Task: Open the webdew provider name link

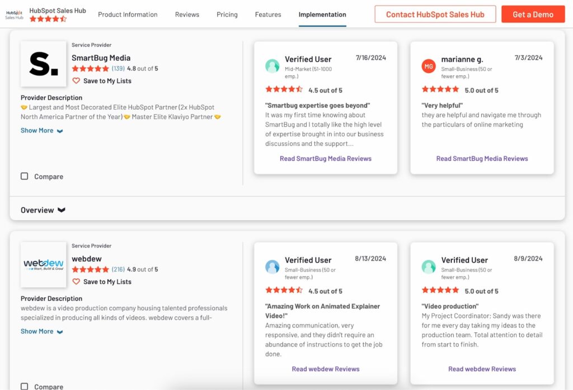Action: point(87,259)
